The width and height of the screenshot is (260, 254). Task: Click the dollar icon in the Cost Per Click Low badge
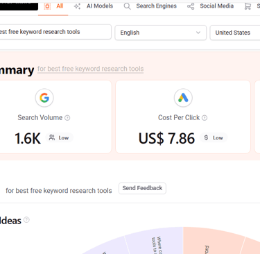tap(206, 137)
